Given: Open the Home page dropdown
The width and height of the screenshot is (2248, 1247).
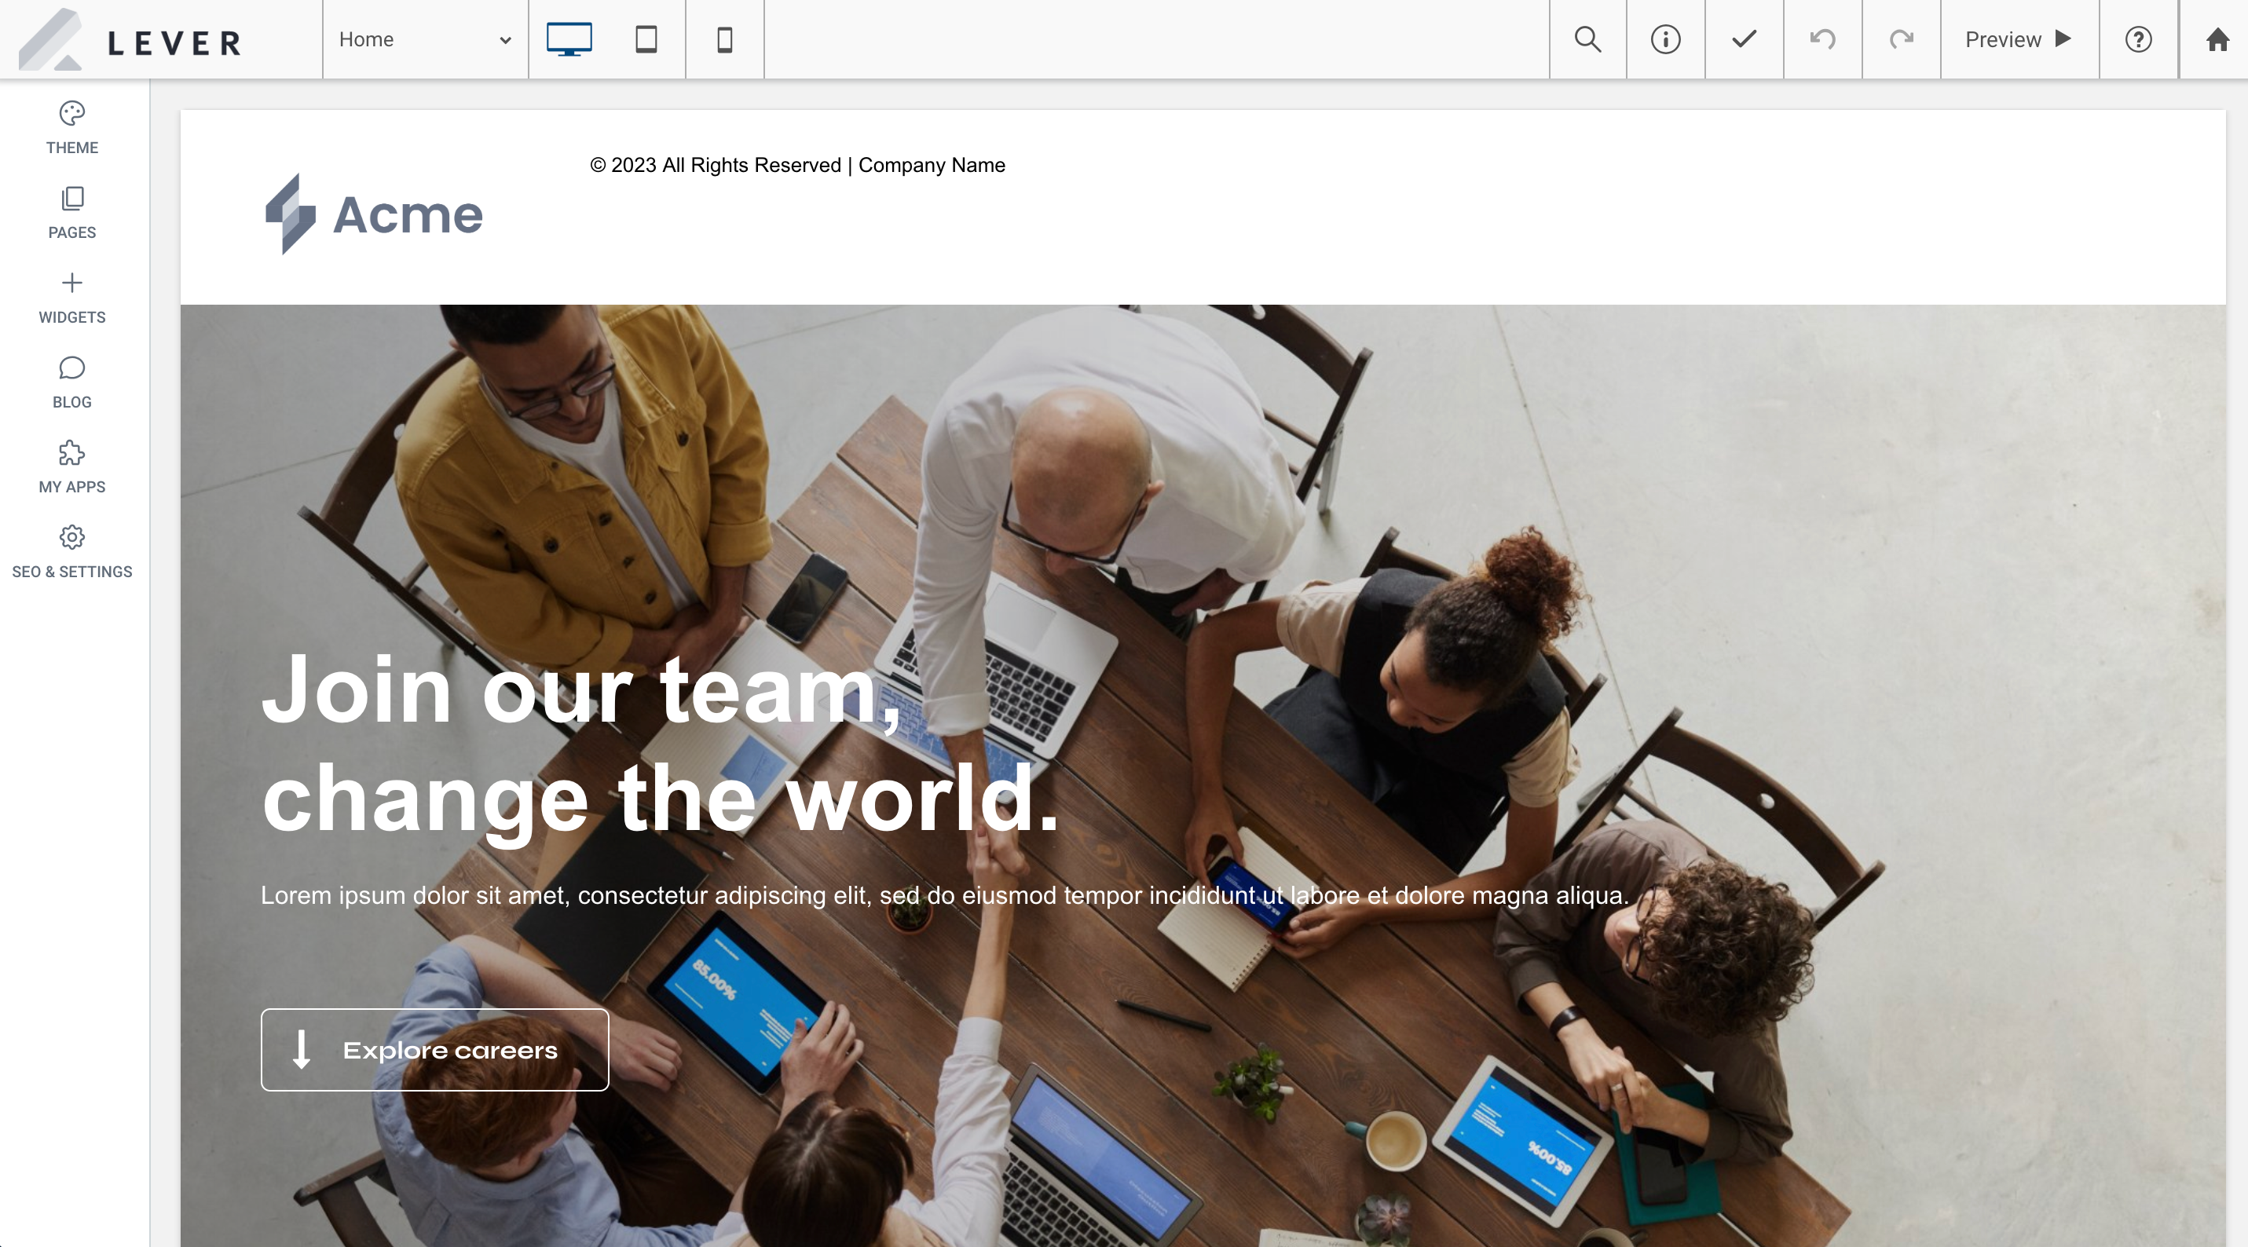Looking at the screenshot, I should pyautogui.click(x=425, y=39).
